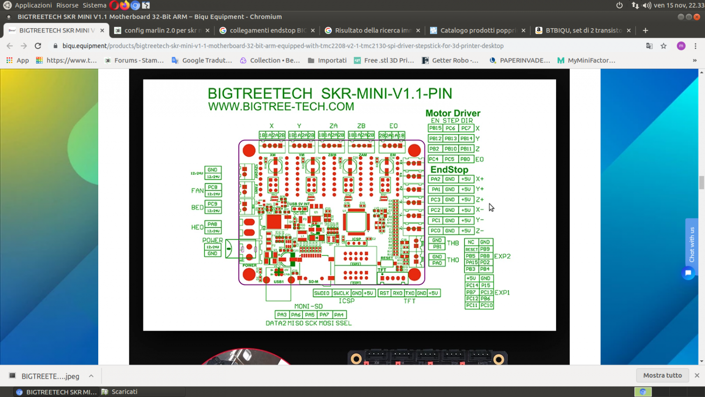
Task: Open the Chromium profile avatar
Action: (681, 46)
